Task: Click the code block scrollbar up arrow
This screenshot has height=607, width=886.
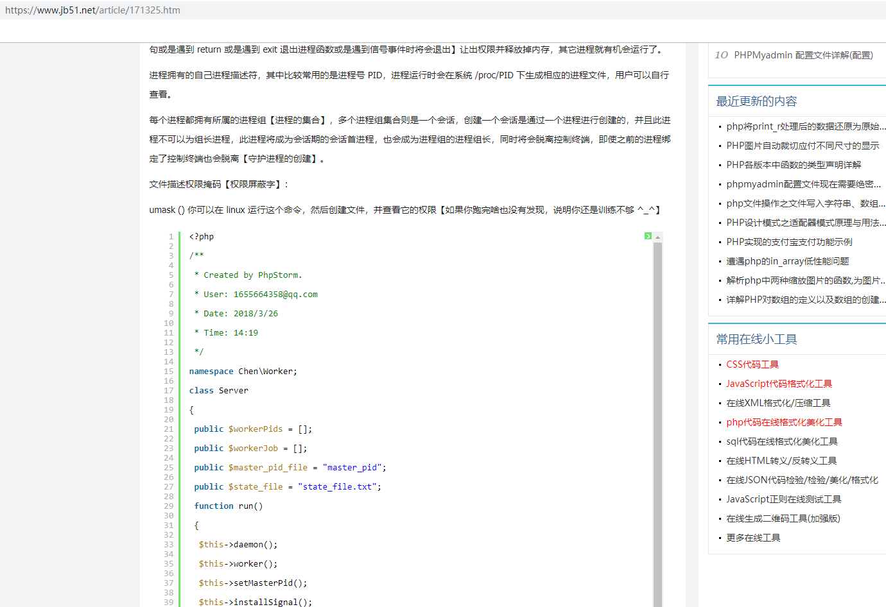Action: (657, 237)
